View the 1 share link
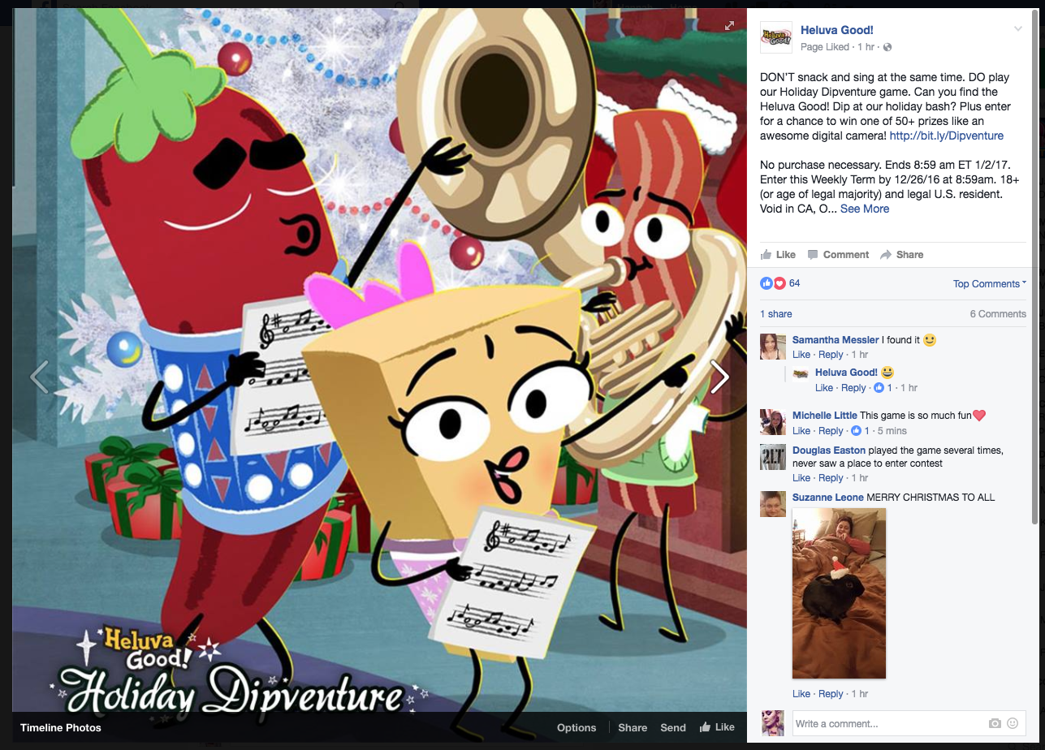The image size is (1045, 750). 776,314
